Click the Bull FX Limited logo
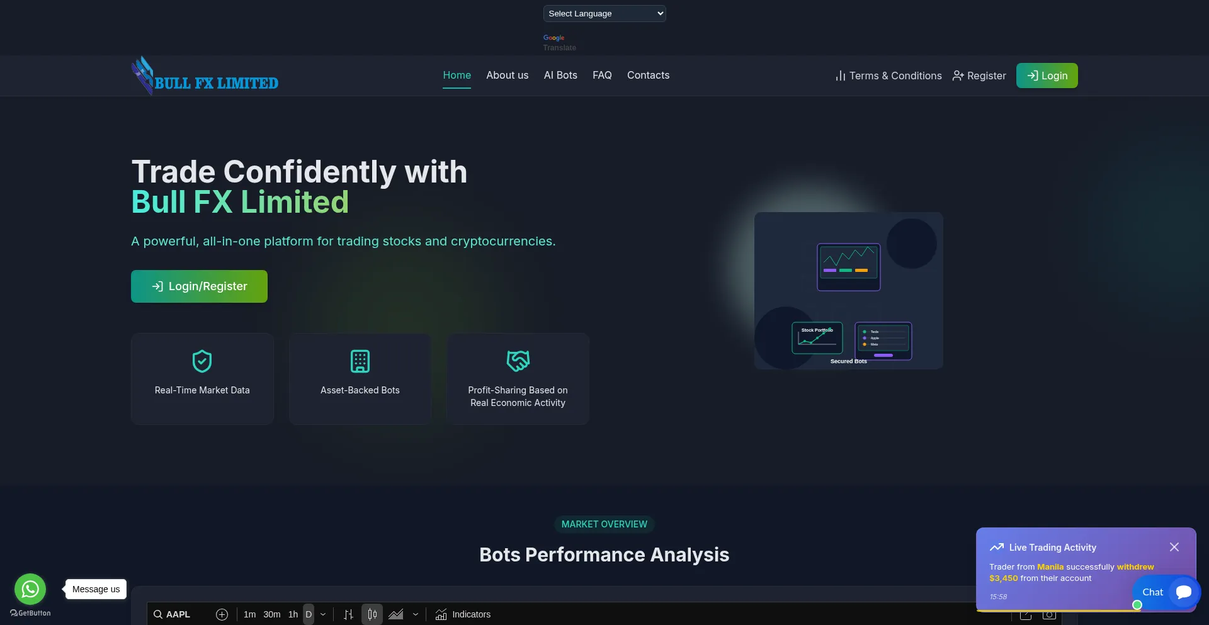 (x=205, y=76)
